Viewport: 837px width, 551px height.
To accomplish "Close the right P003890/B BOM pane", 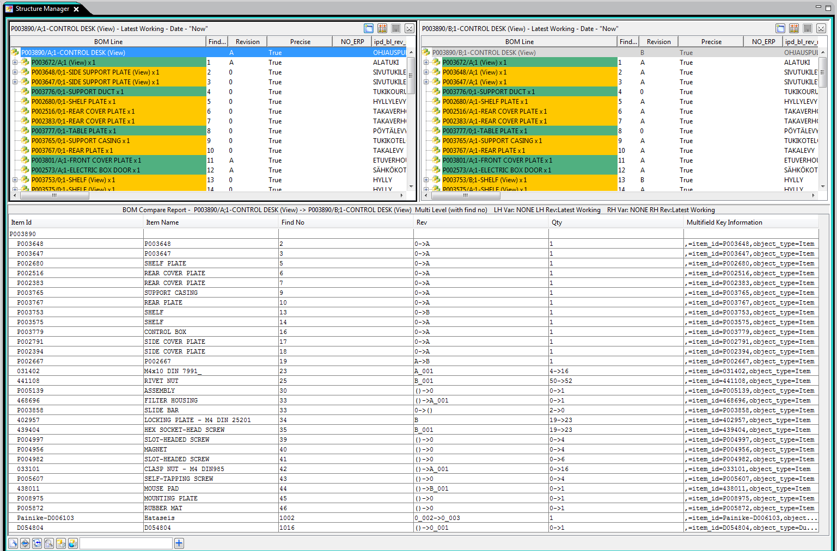I will tap(821, 28).
